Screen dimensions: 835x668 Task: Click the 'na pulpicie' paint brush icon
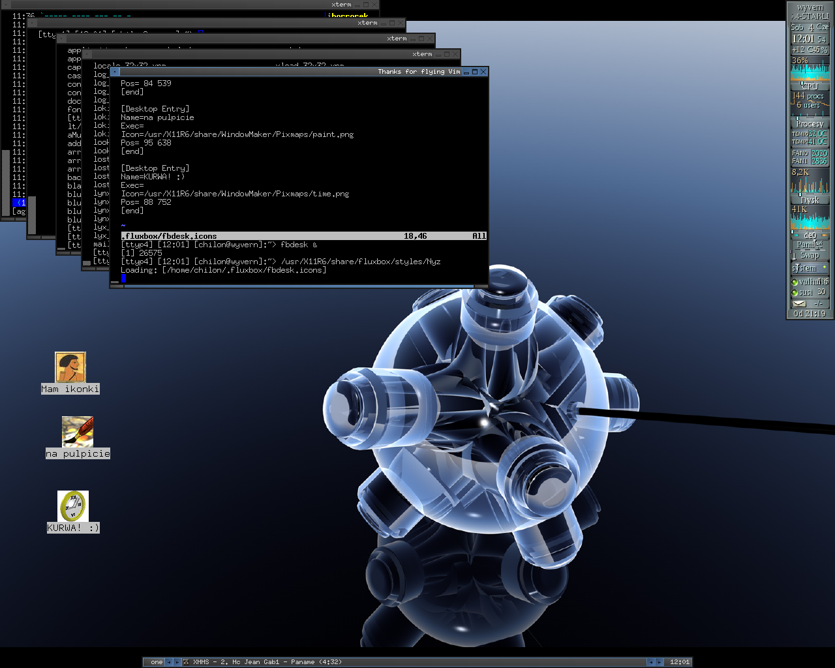pos(78,431)
